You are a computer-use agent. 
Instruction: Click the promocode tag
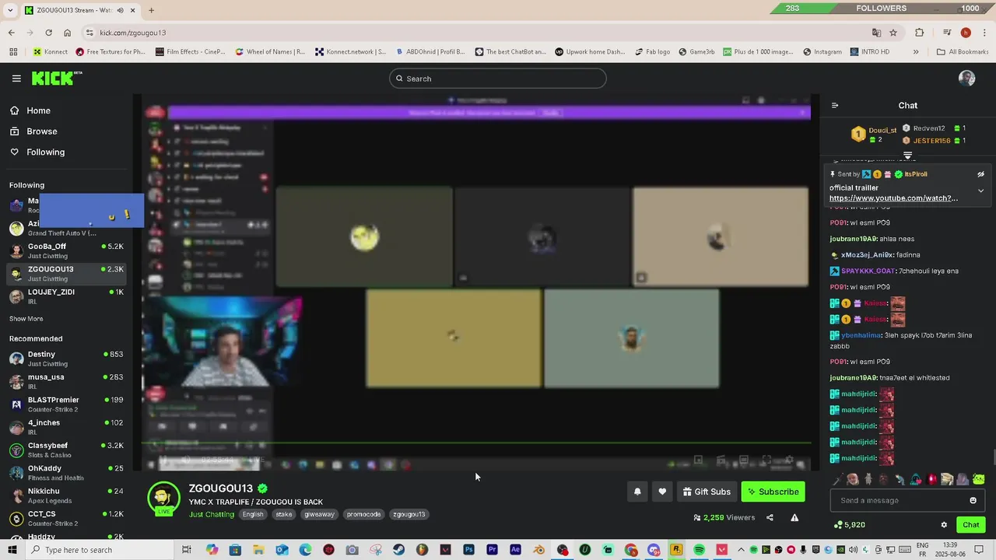[363, 515]
